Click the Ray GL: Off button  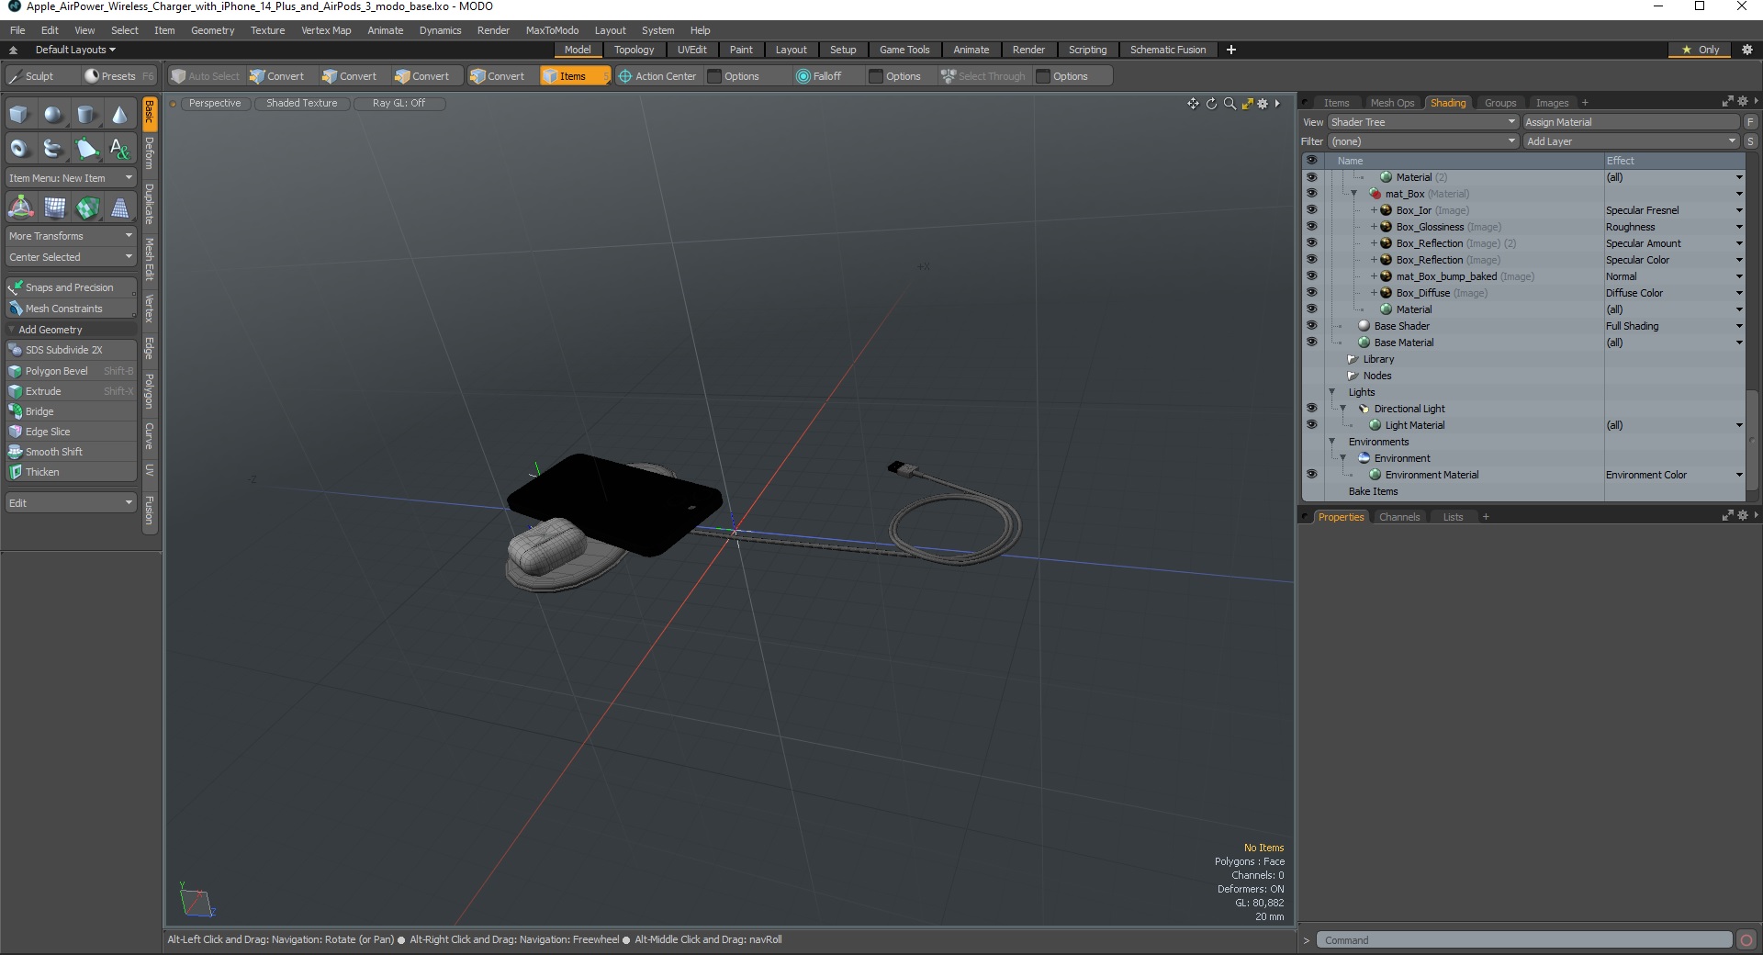(399, 104)
